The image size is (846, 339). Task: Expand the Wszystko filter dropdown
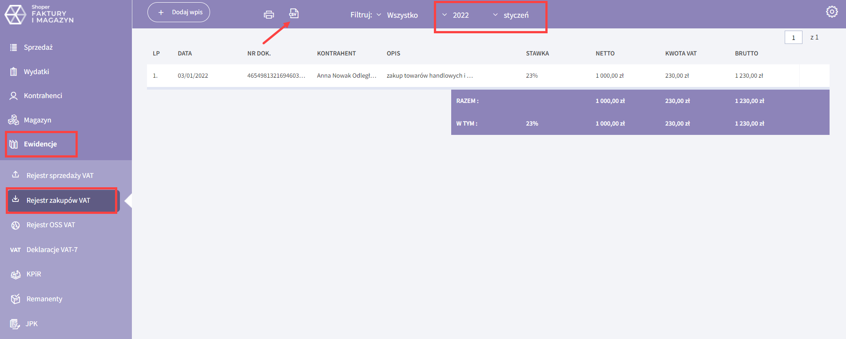tap(397, 15)
